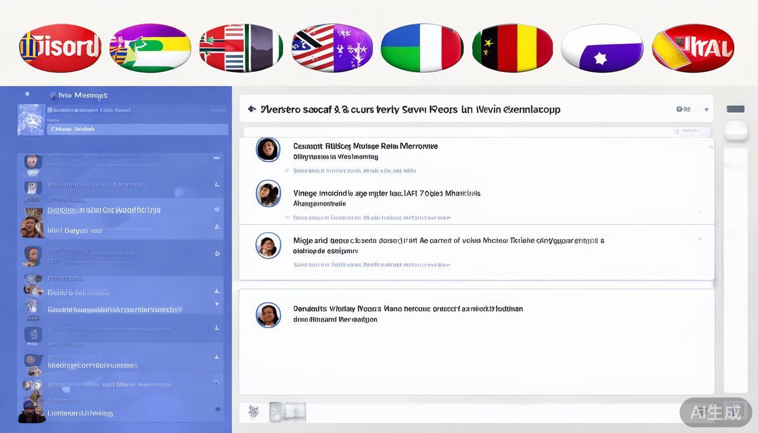Click the back arrow in the thread header

(x=252, y=109)
